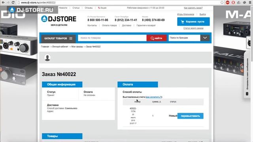Click the user avatar icon
Image resolution: width=253 pixels, height=142 pixels.
coord(47,58)
